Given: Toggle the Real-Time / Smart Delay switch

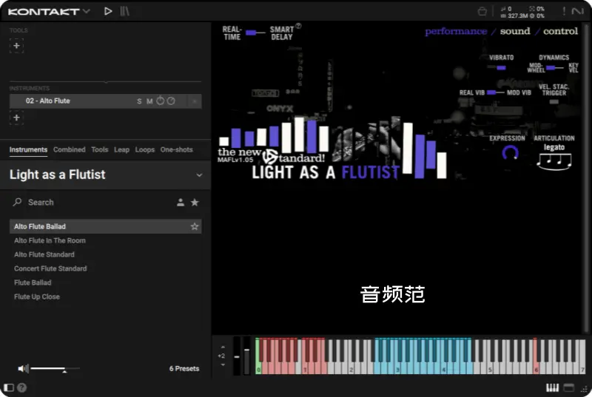Looking at the screenshot, I should coord(255,33).
